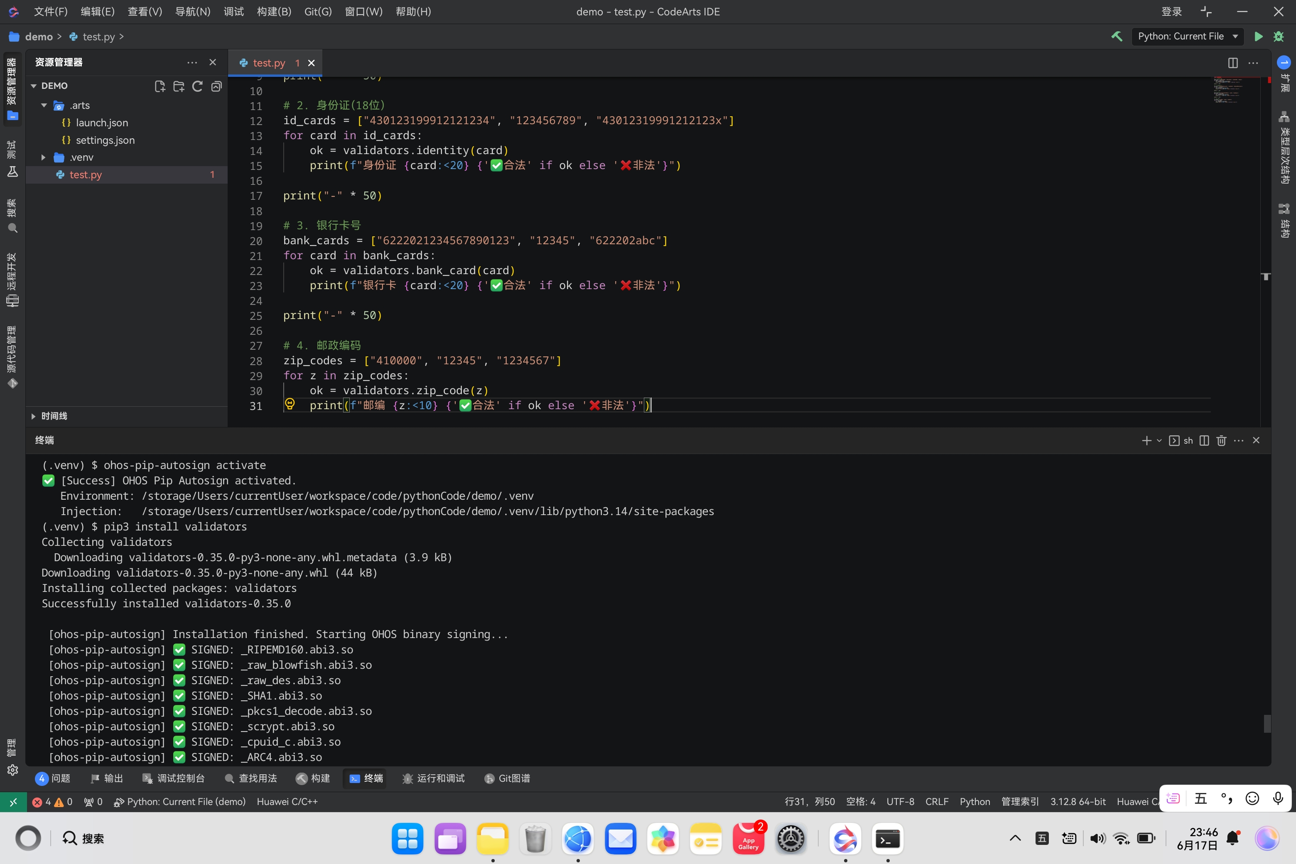Click the Python language mode status item
Screen dimensions: 1296x864
tap(974, 802)
